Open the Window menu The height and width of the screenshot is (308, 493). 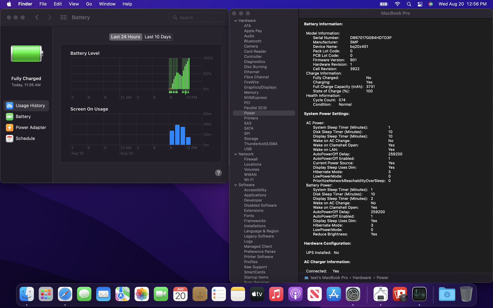[107, 4]
